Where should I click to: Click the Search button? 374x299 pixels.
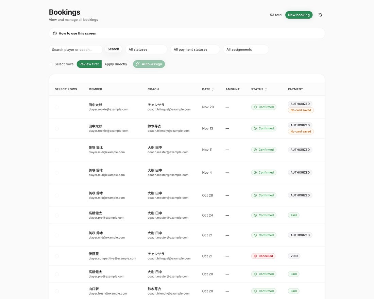click(113, 49)
